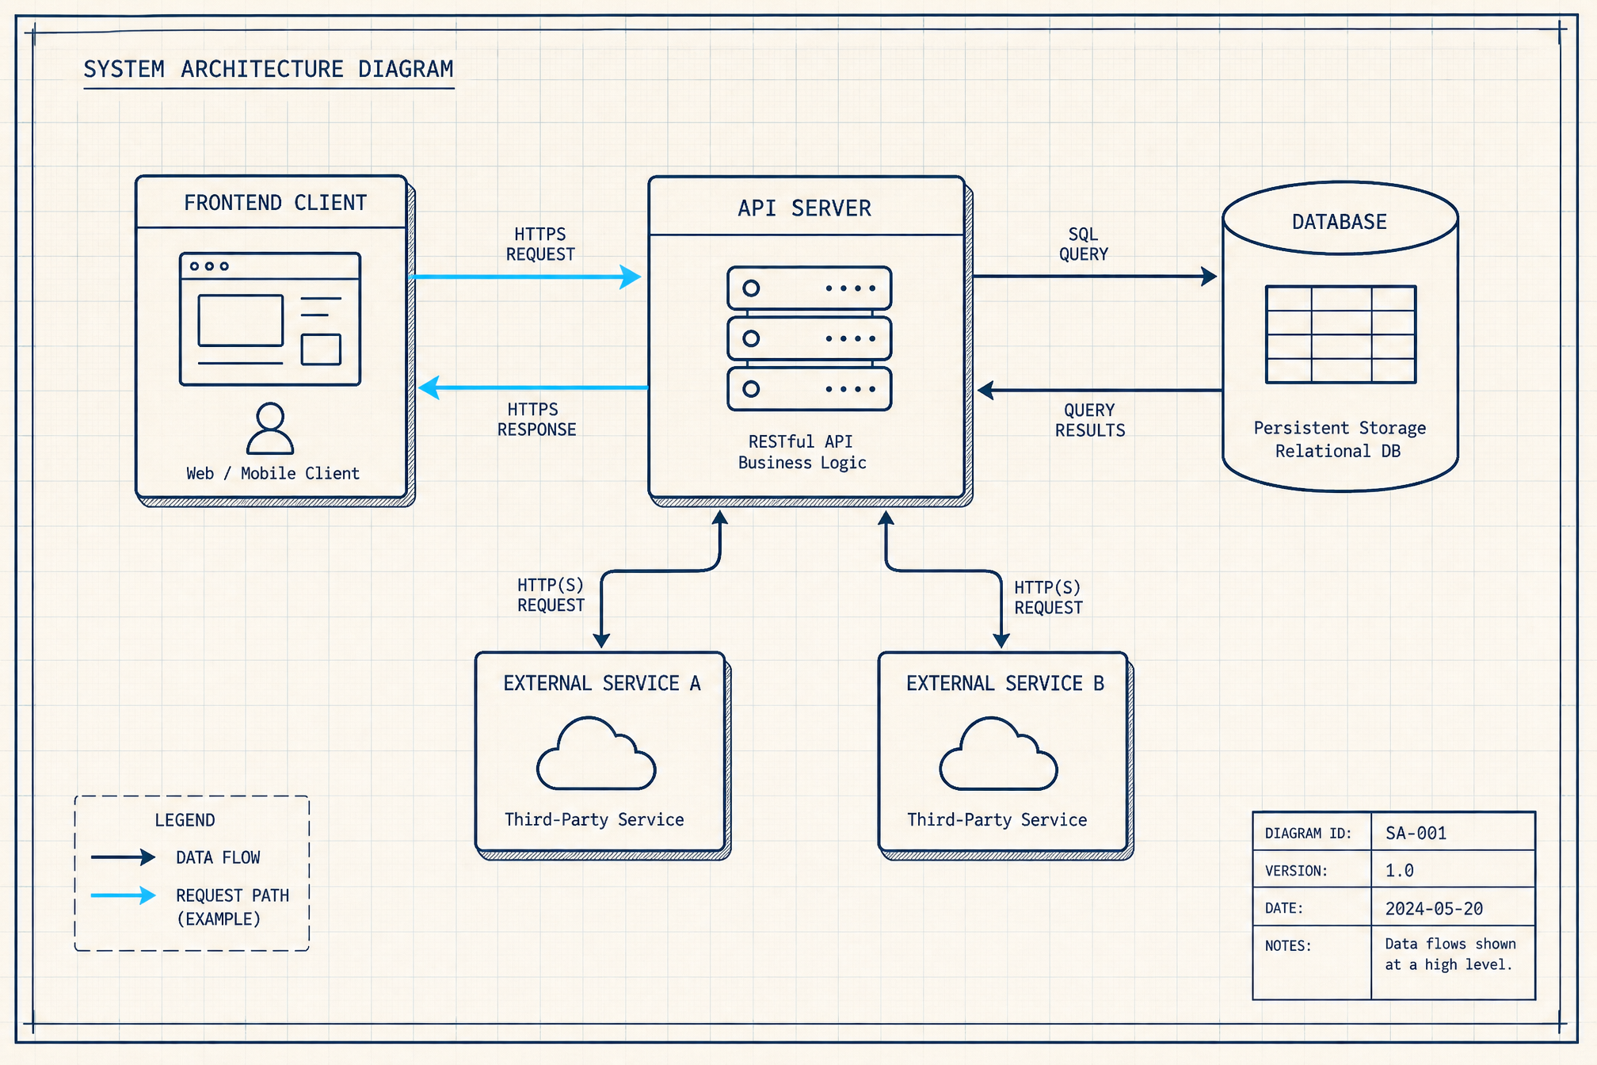This screenshot has width=1597, height=1065.
Task: Click the browser window icon in Frontend Client
Action: pos(270,319)
